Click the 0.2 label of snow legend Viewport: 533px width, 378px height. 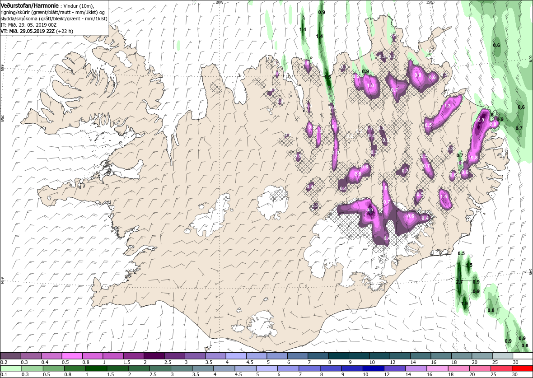click(x=4, y=362)
